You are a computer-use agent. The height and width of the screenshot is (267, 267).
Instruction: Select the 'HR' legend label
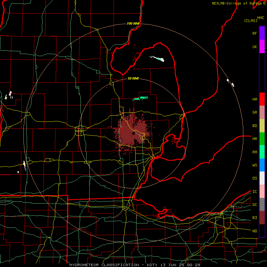[x=255, y=139]
